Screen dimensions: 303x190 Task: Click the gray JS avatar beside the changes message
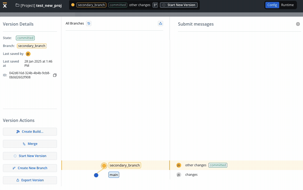tap(179, 175)
